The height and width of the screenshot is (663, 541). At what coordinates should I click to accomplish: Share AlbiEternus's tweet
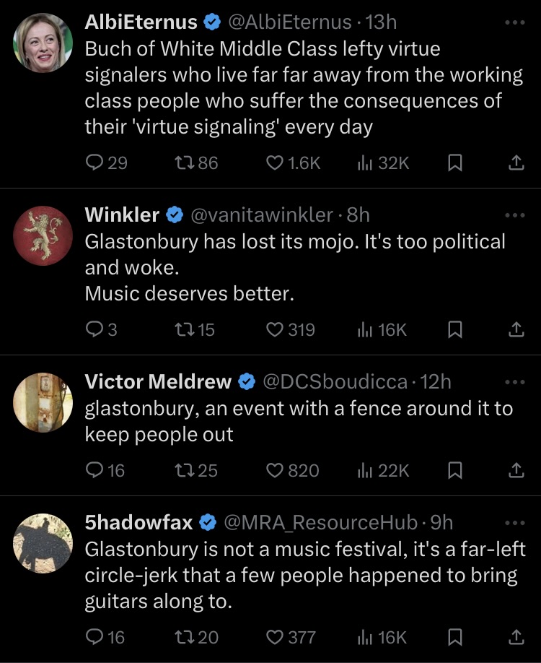coord(516,163)
